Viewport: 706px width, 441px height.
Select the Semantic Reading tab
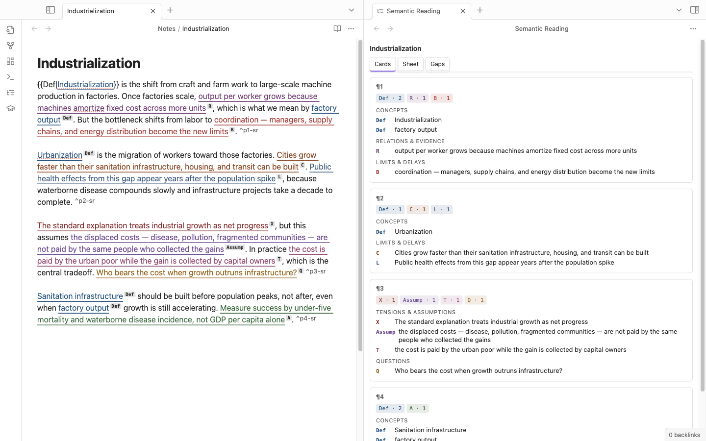[x=422, y=11]
